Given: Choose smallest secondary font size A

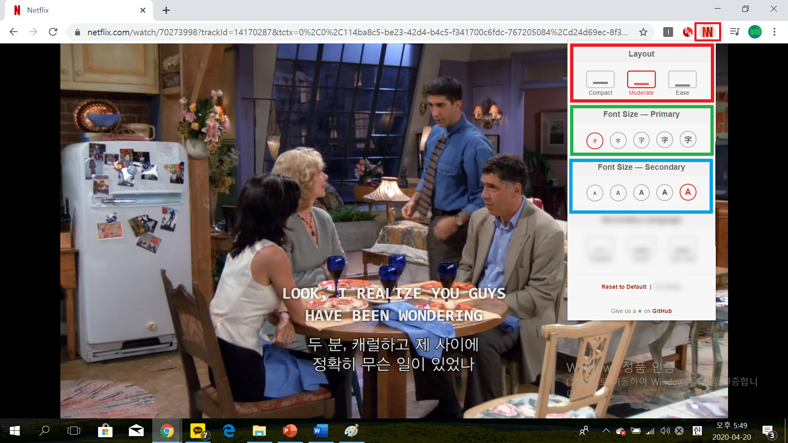Looking at the screenshot, I should click(x=595, y=193).
